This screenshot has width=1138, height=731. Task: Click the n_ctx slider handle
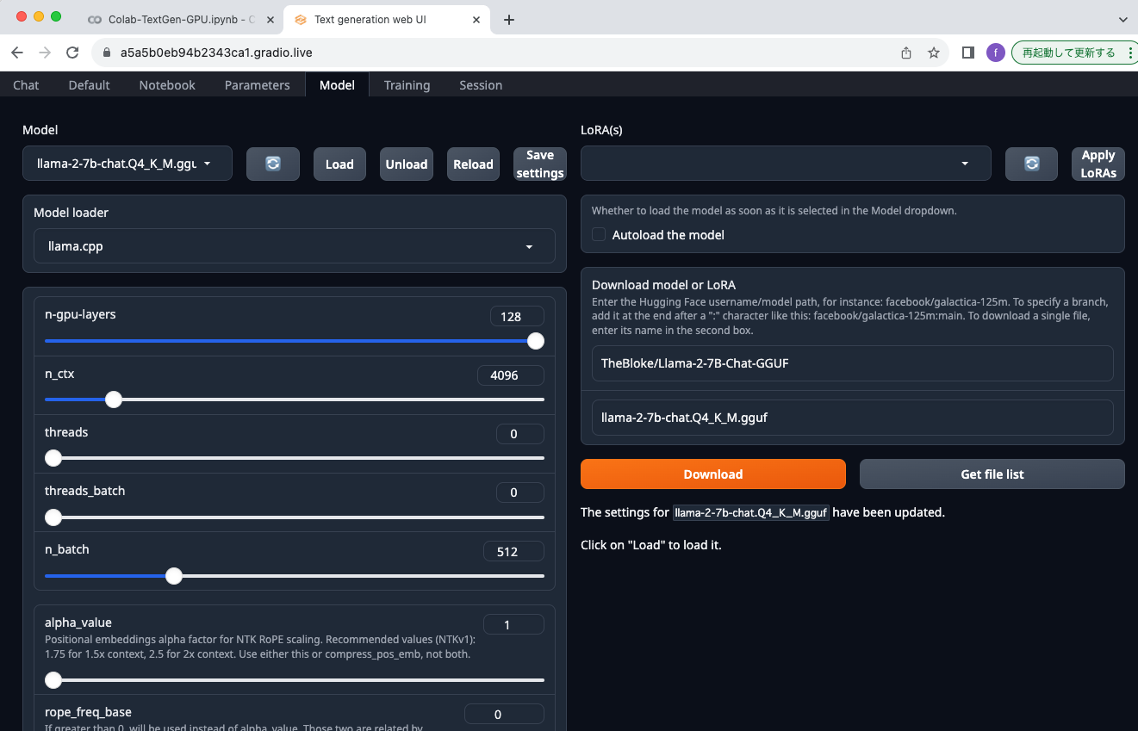[113, 400]
